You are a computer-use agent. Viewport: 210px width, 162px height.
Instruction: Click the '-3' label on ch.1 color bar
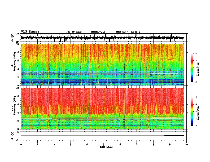(x=195, y=53)
